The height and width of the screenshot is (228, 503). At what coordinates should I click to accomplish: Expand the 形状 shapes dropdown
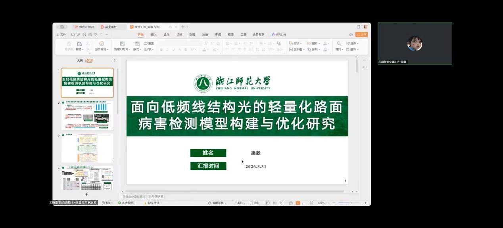(296, 44)
